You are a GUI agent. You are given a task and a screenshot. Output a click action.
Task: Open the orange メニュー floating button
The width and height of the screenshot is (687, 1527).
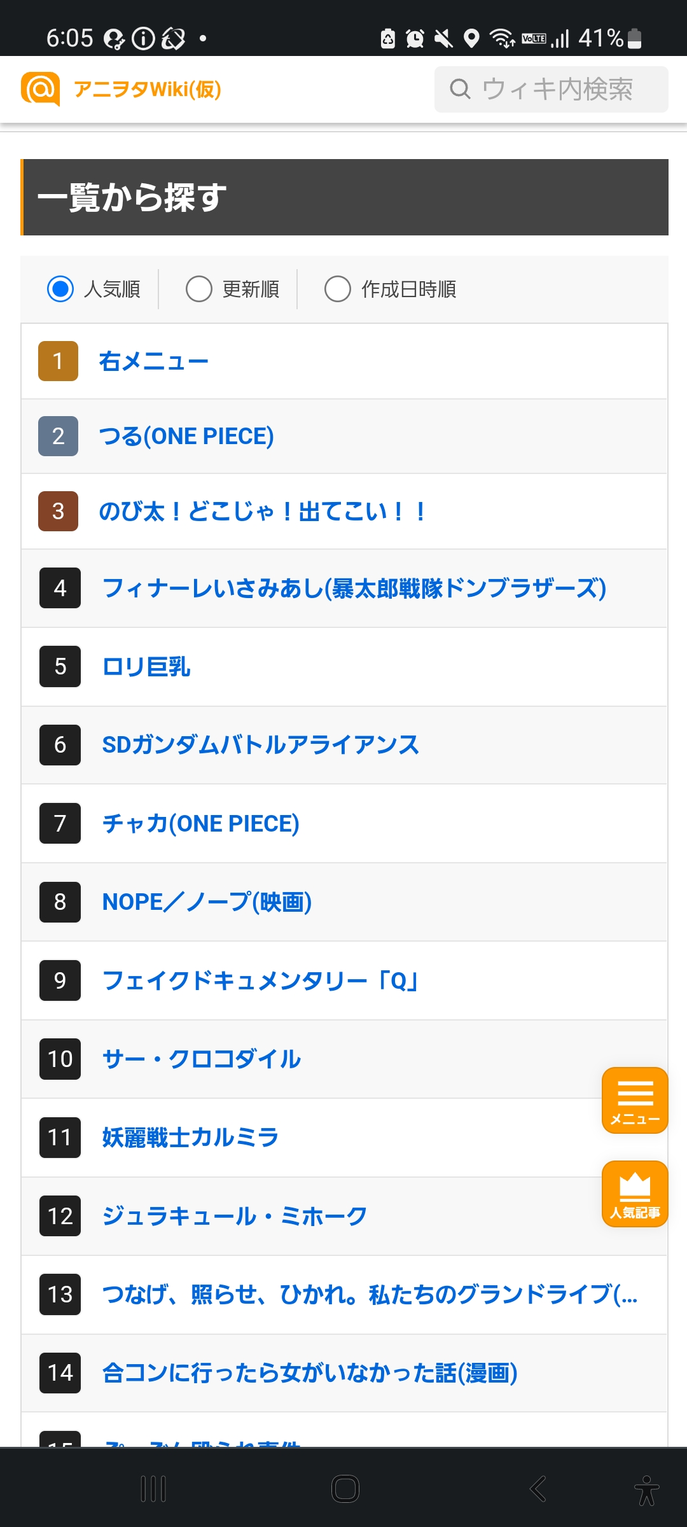click(x=635, y=1100)
